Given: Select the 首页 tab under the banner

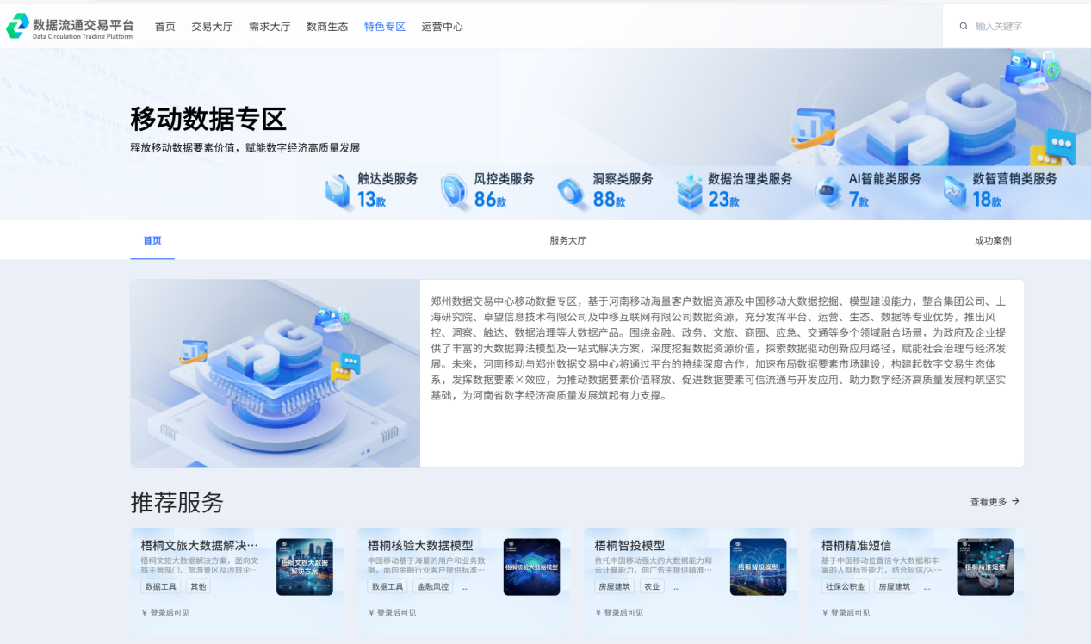Looking at the screenshot, I should click(x=152, y=240).
